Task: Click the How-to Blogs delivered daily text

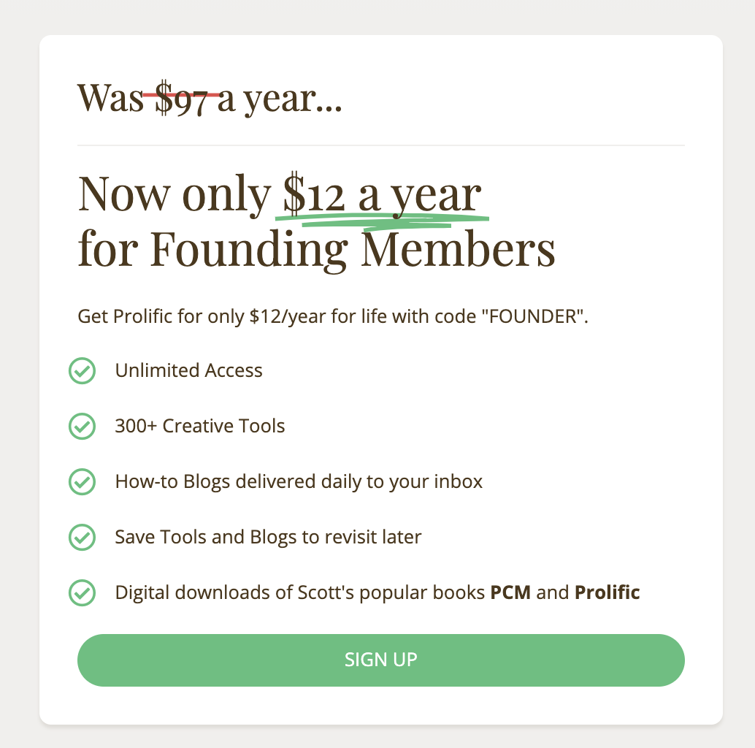Action: tap(299, 481)
